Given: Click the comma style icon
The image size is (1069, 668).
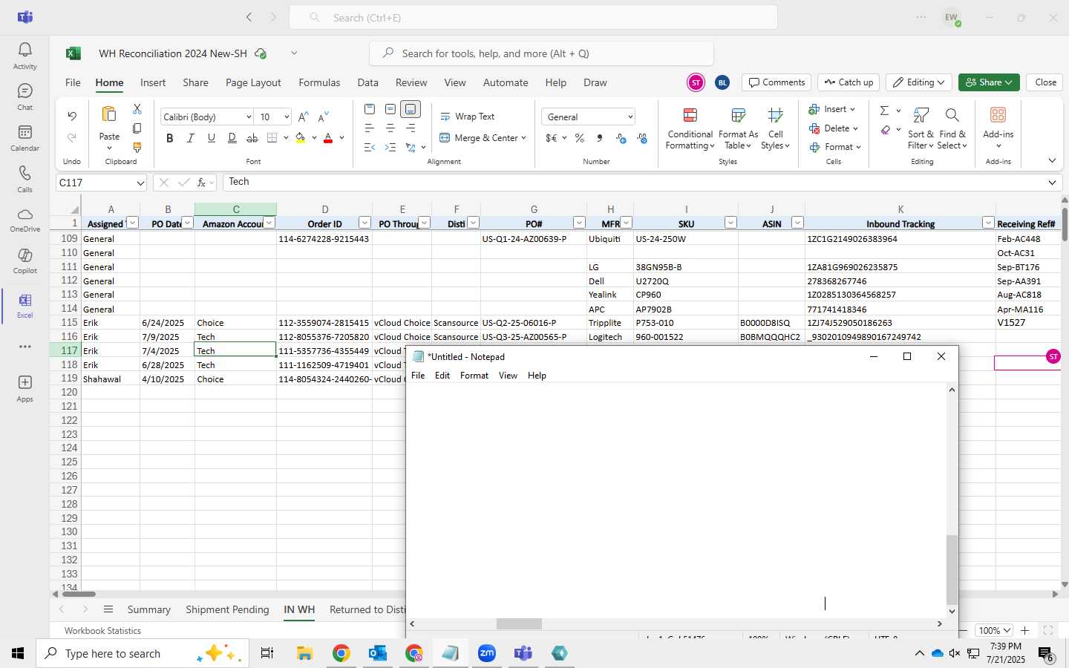Looking at the screenshot, I should coord(600,138).
